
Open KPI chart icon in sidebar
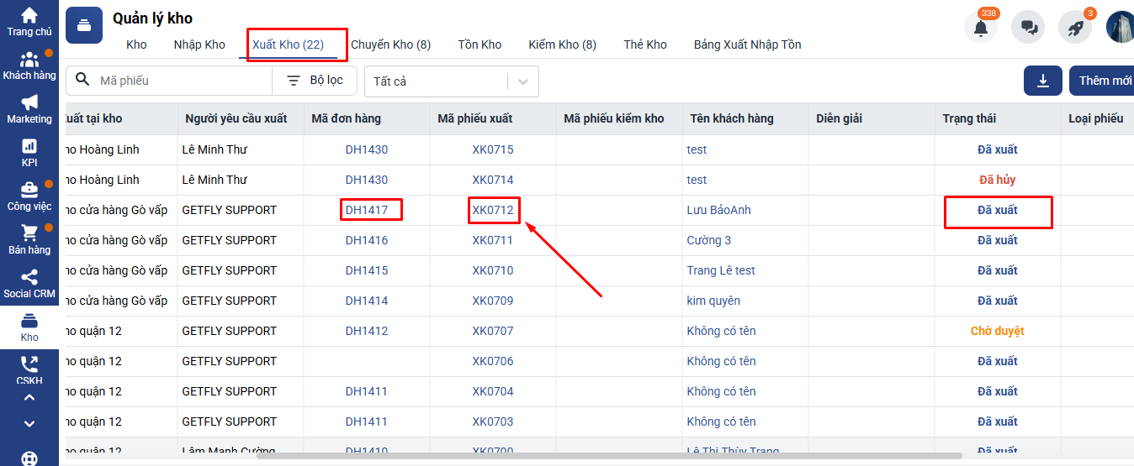coord(29,147)
